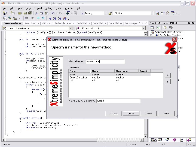The image size is (196, 147).
Task: Click the Open File folder icon
Action: [x=20, y=13]
